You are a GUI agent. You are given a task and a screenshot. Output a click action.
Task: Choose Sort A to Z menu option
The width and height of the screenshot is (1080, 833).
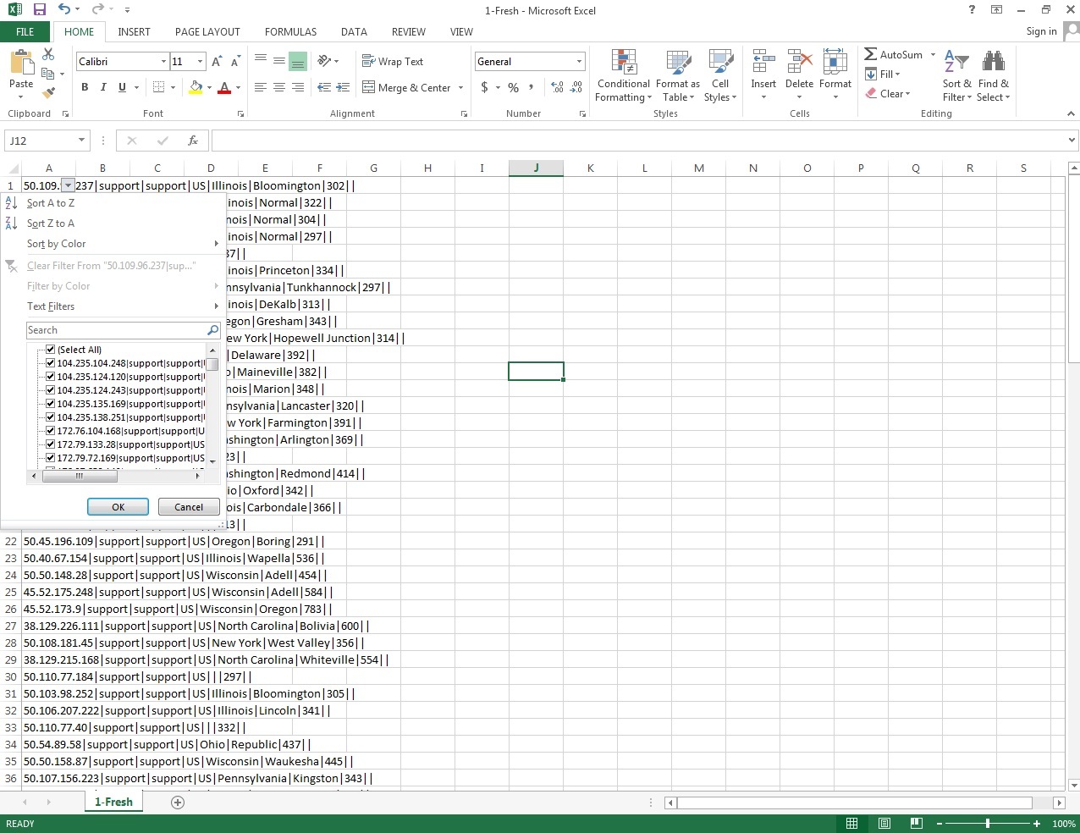tap(51, 203)
